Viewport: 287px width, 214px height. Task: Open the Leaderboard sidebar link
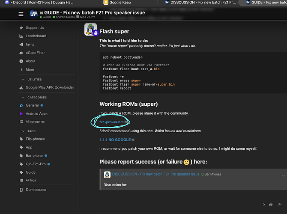36,36
